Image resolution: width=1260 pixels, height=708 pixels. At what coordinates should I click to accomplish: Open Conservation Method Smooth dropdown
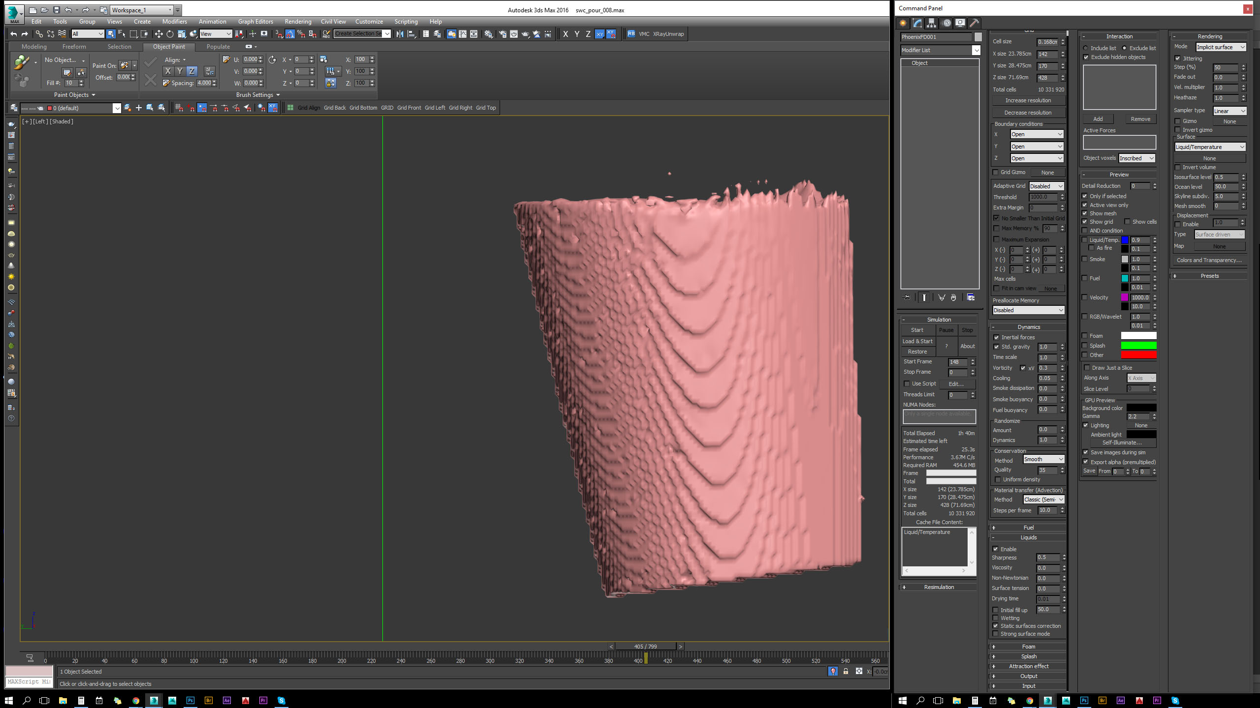[x=1043, y=459]
